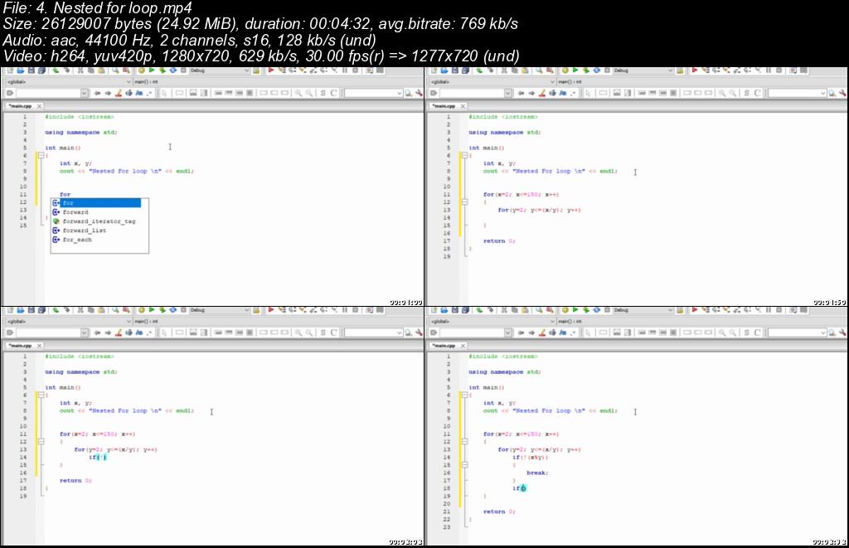849x548 pixels.
Task: Click Undo arrow in top-left frame toolbar
Action: pyautogui.click(x=56, y=70)
